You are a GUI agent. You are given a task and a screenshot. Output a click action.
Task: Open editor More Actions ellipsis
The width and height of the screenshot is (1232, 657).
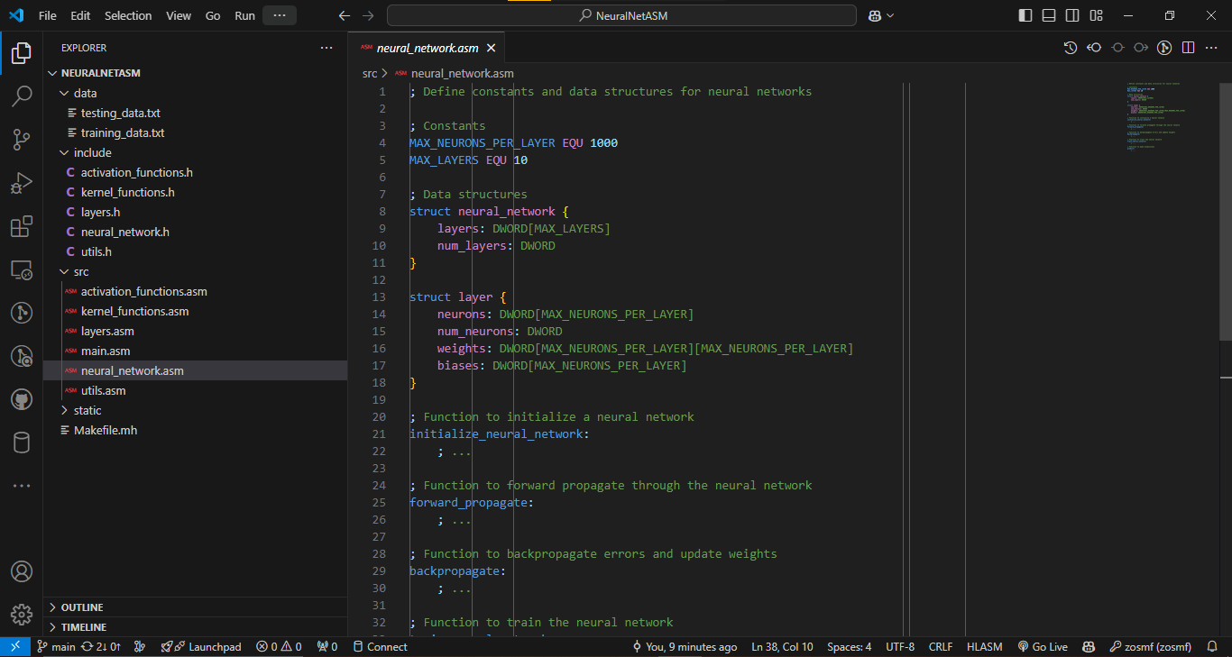pyautogui.click(x=1212, y=48)
